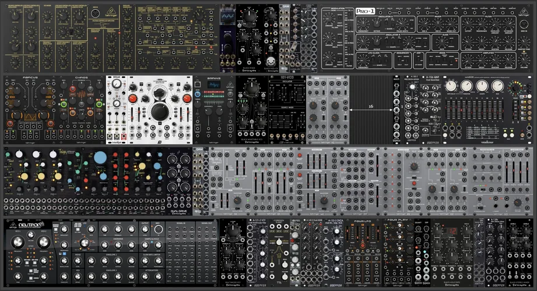Click the Doepfer label under A-156 QNT
537x291 pixels.
432,142
